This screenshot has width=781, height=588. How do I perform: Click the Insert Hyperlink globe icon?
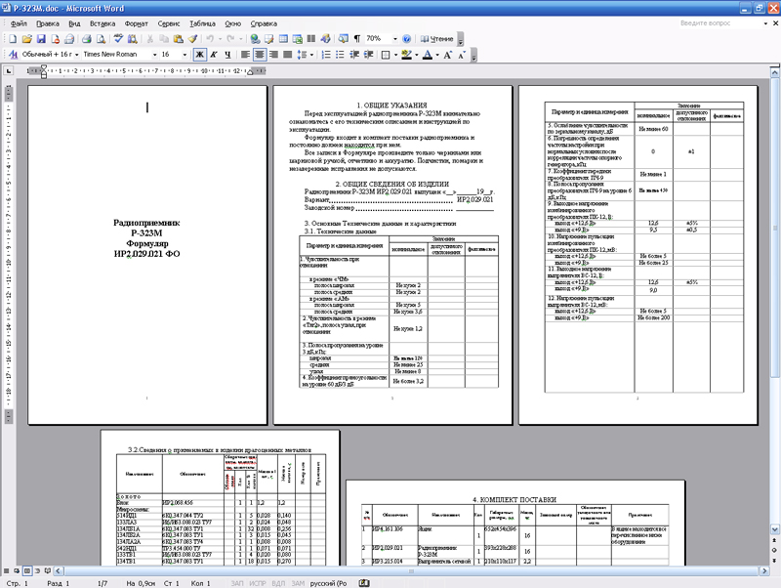tap(254, 38)
